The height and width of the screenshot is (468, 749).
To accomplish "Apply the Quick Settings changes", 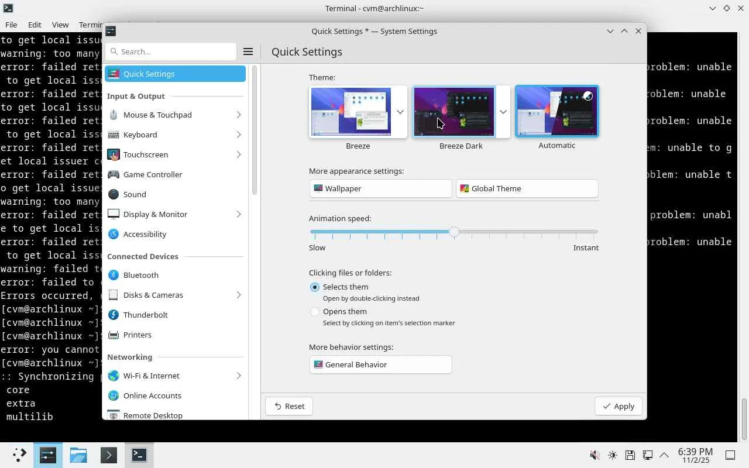I will coord(619,406).
